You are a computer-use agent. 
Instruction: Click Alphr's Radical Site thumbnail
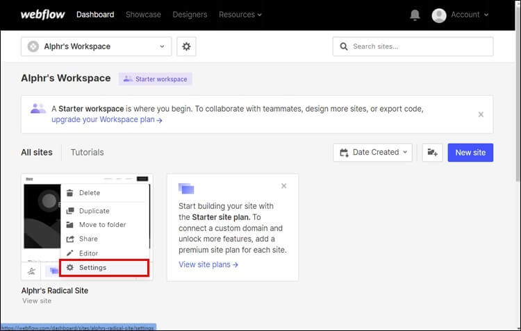tap(42, 216)
